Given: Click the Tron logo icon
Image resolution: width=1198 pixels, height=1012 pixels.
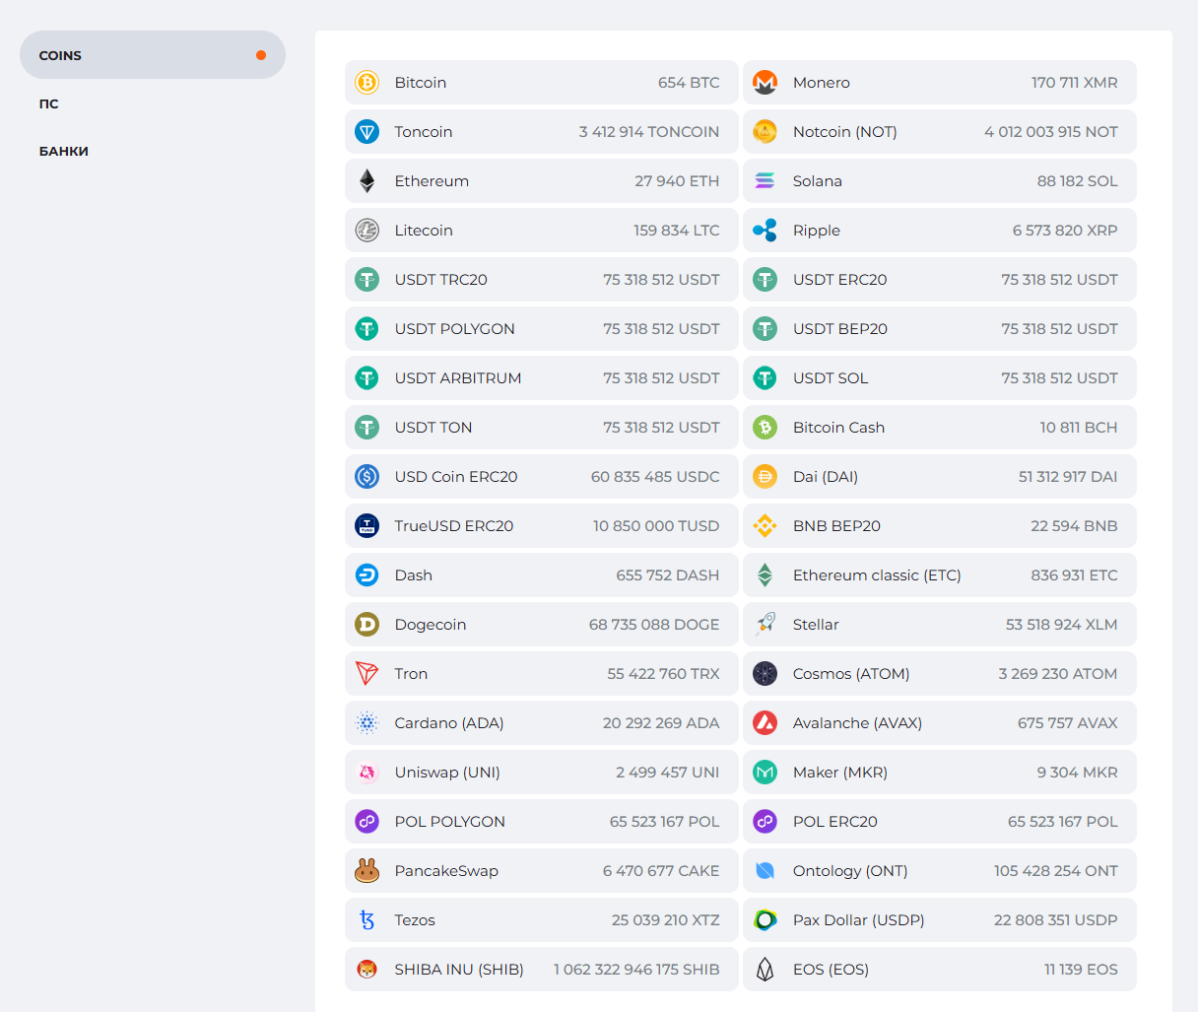Looking at the screenshot, I should point(367,674).
